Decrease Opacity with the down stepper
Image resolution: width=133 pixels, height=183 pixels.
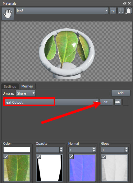click(61, 151)
